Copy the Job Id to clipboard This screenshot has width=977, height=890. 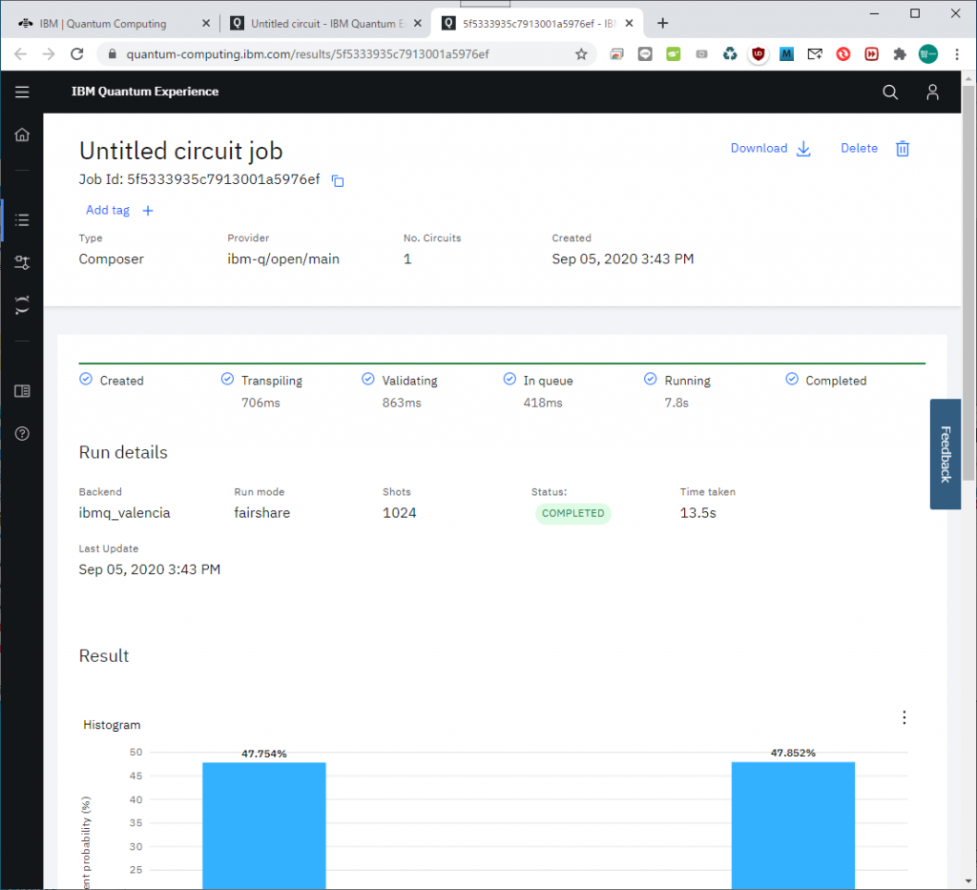point(338,180)
